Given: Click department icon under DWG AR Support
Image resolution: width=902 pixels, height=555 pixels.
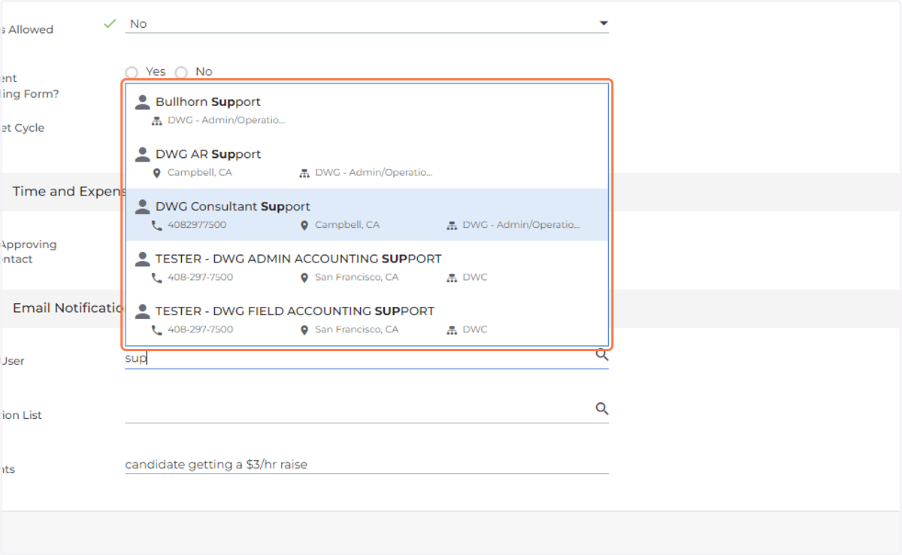Looking at the screenshot, I should point(304,173).
